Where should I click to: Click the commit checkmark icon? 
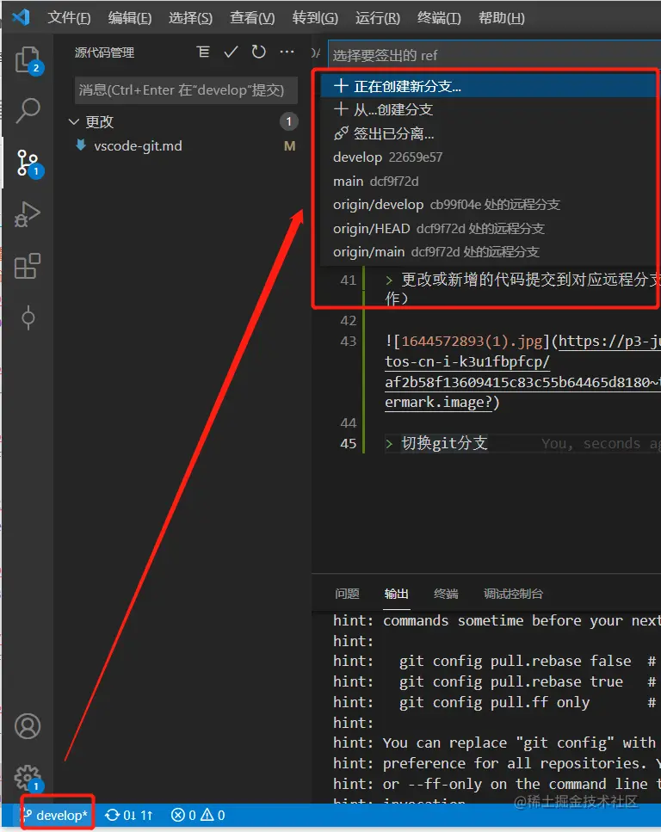click(231, 52)
